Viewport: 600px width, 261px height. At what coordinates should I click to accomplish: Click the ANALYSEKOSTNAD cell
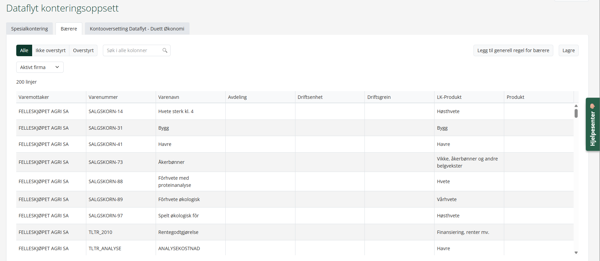coord(191,248)
